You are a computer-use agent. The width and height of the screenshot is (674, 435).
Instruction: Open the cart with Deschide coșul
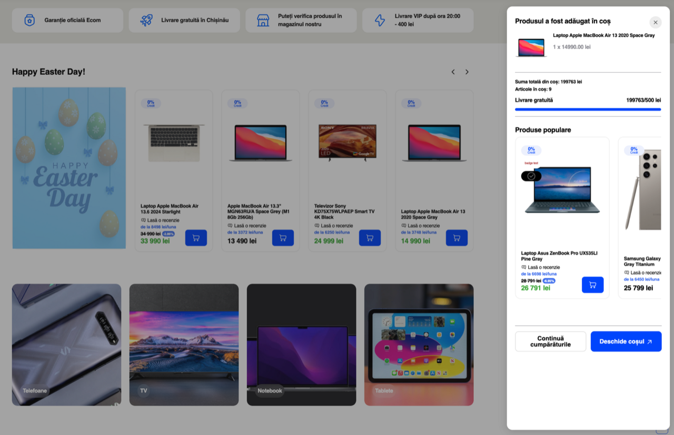point(626,341)
